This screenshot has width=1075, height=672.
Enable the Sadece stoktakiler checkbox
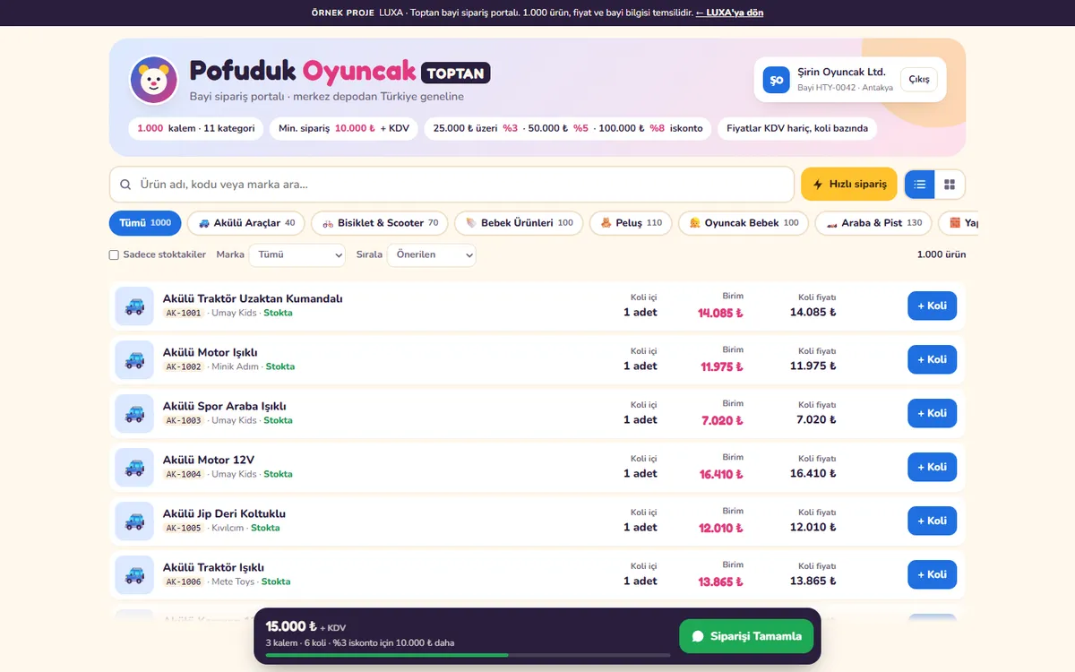tap(114, 255)
